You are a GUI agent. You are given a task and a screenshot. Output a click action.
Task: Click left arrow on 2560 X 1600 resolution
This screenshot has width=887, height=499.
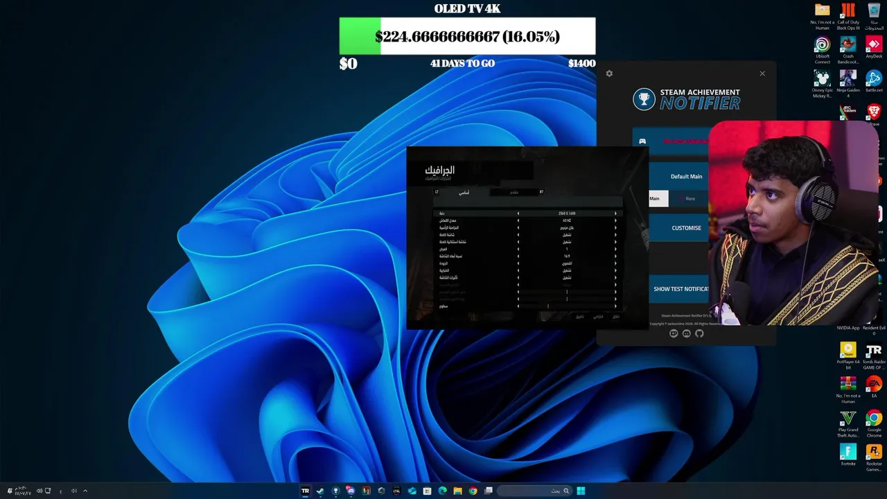(518, 213)
